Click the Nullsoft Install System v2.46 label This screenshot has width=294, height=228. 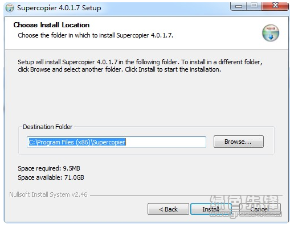click(x=48, y=194)
